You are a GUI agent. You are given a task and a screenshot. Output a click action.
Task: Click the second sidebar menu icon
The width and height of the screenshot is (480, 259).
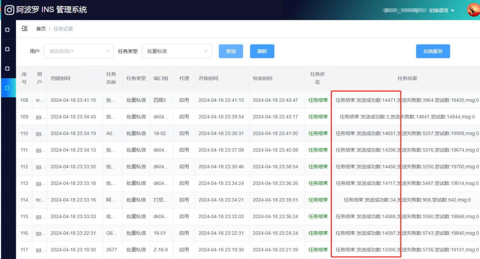point(7,49)
